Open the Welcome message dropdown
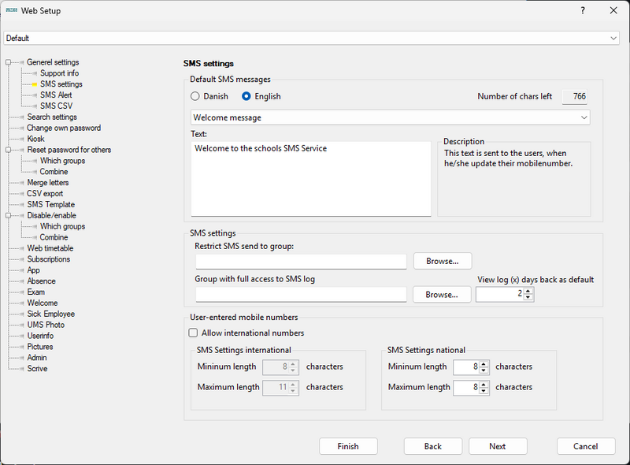 click(584, 117)
